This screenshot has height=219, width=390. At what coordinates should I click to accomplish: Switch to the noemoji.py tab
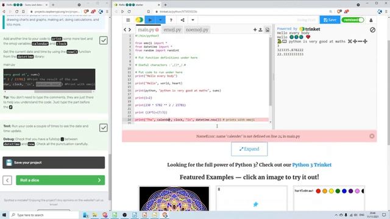coord(197,30)
